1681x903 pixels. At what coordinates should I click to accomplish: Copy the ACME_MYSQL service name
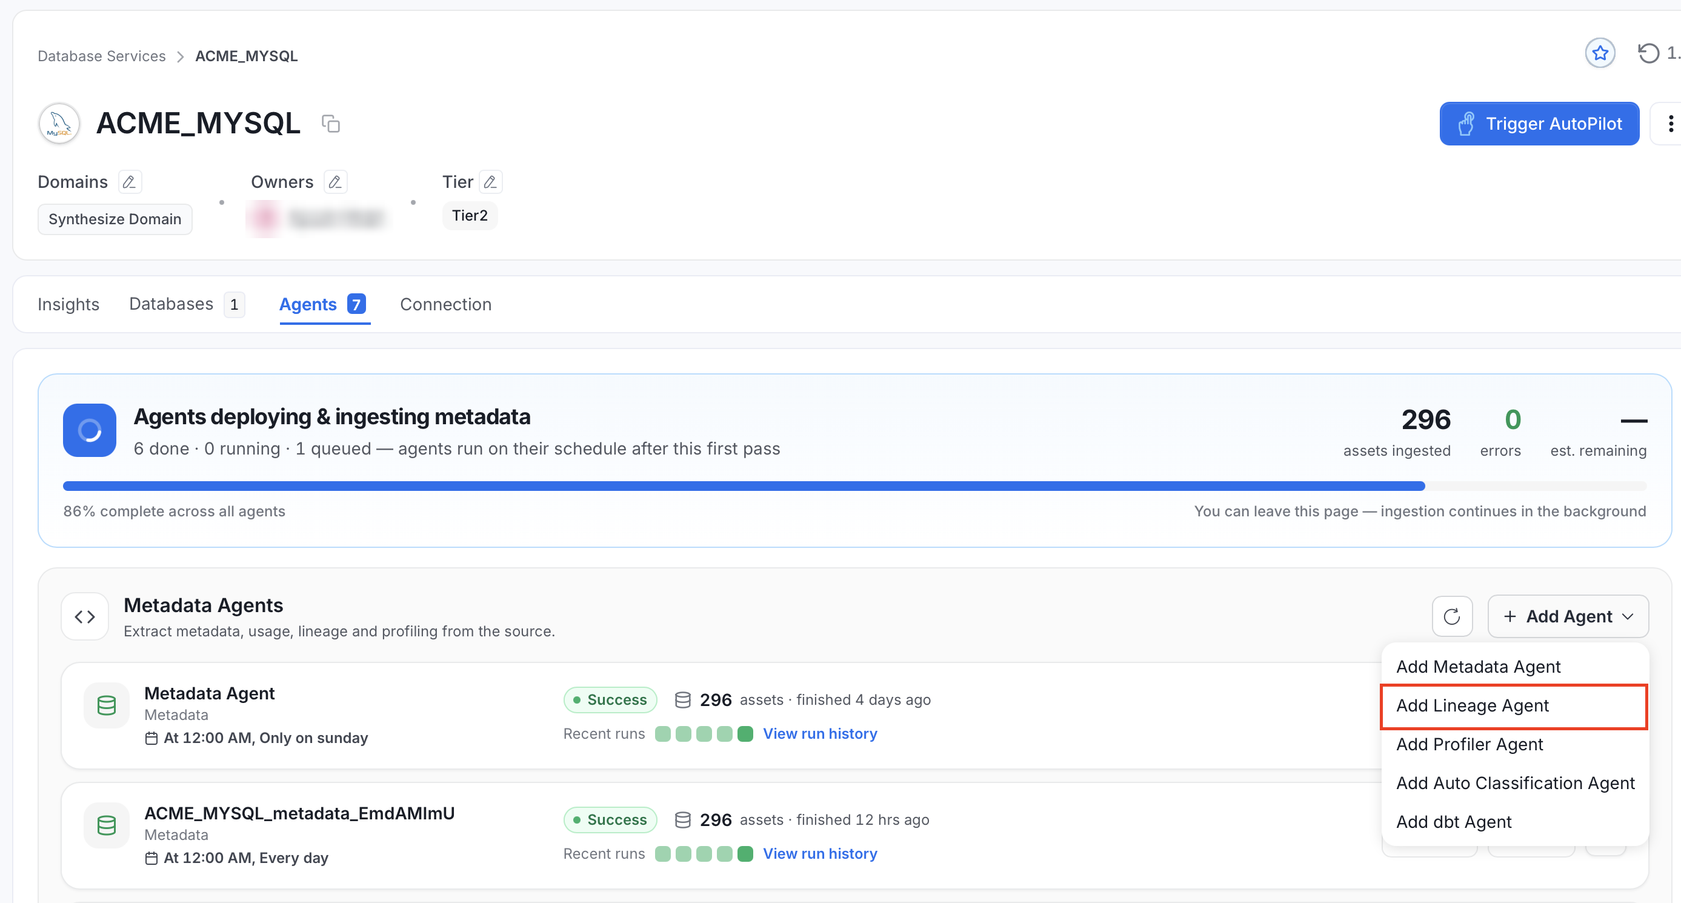click(x=331, y=123)
